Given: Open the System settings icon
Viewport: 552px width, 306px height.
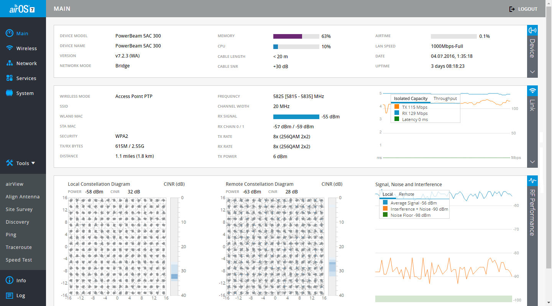Looking at the screenshot, I should (10, 93).
